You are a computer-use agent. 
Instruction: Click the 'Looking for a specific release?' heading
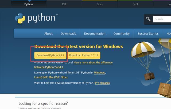pos(43,103)
